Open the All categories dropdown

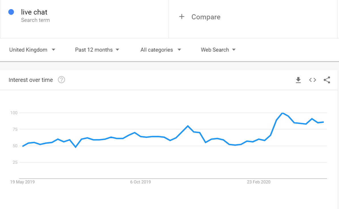click(x=161, y=50)
